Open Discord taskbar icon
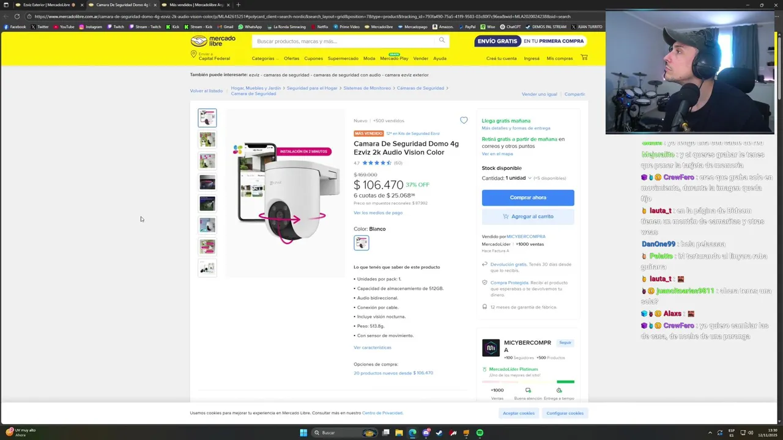Image resolution: width=783 pixels, height=440 pixels. [x=426, y=433]
